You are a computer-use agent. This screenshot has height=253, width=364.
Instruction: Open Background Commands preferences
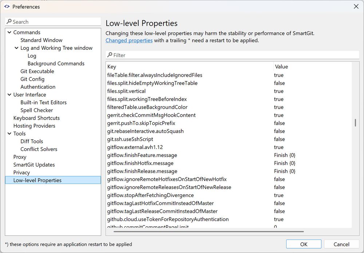click(x=56, y=64)
